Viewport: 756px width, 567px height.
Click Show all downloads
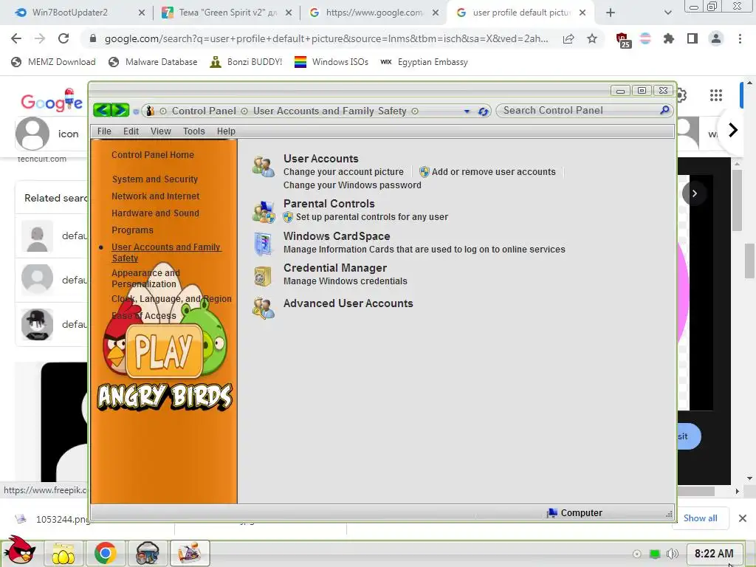(x=700, y=518)
